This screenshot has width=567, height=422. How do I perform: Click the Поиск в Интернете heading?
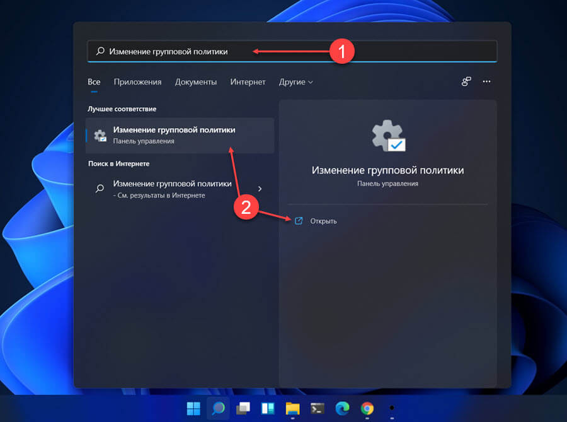tap(118, 163)
